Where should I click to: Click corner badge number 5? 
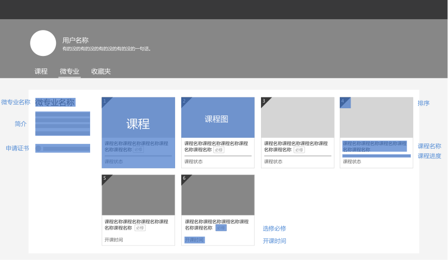click(105, 178)
